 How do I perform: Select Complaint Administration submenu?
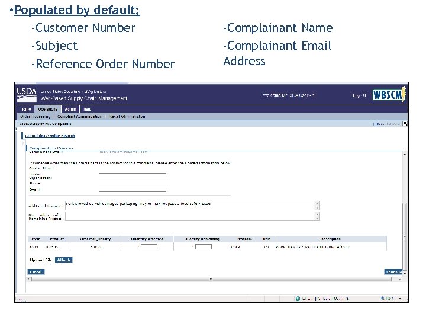79,117
